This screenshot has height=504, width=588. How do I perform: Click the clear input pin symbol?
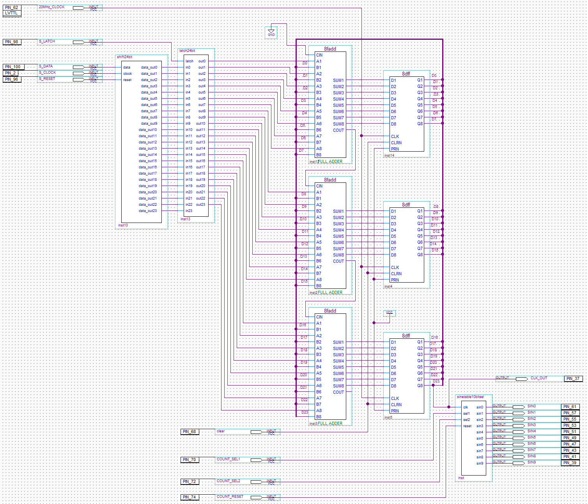click(256, 432)
